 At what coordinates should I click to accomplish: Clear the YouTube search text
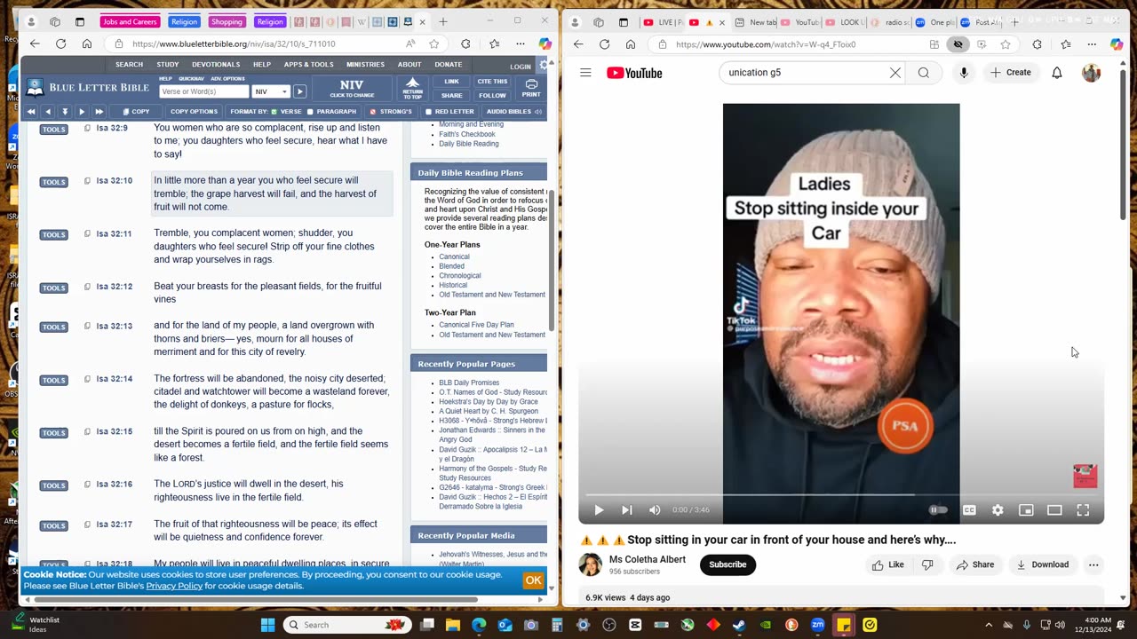(895, 73)
